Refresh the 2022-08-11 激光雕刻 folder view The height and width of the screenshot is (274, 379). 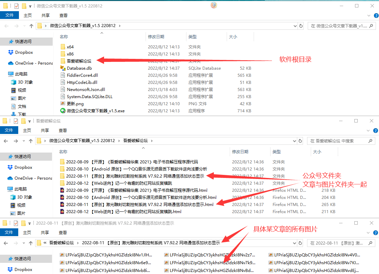coord(300,243)
